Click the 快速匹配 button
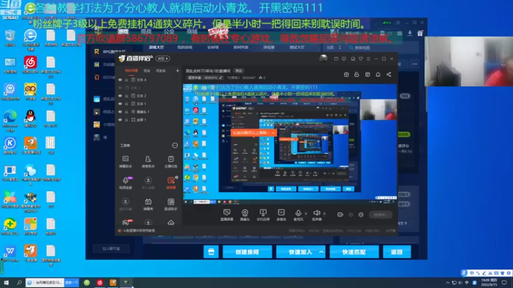Screen dimensions: 513x288 [x=354, y=252]
